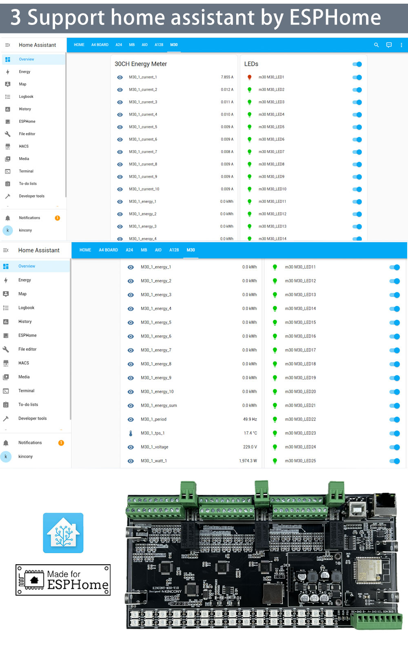Toggle the LEDs group master switch
This screenshot has height=654, width=408.
coord(357,64)
